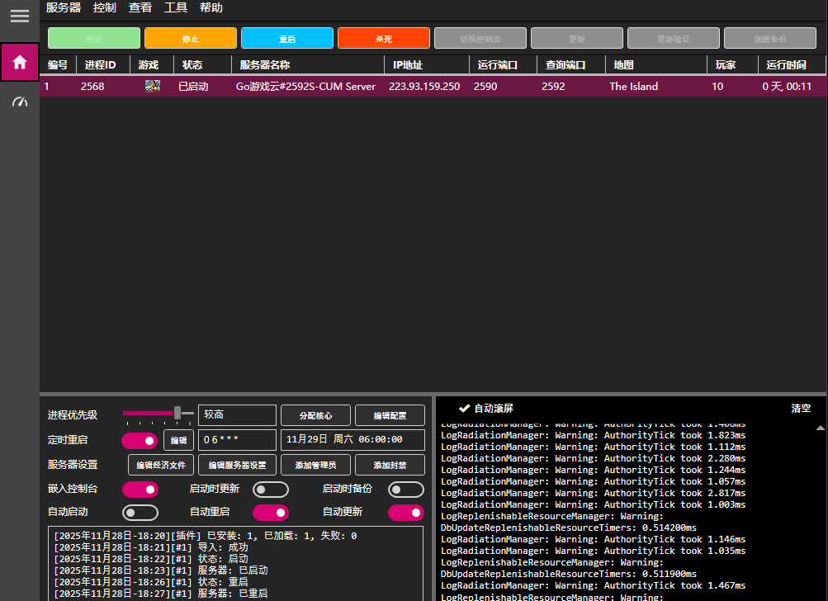This screenshot has height=601, width=828.
Task: Sort by the 运行时间 column header
Action: click(792, 65)
